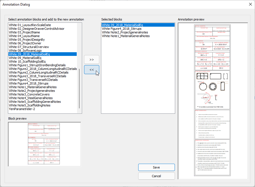Select White Note1_MaterialGeneralNotes in Selected blocks

pyautogui.click(x=126, y=36)
